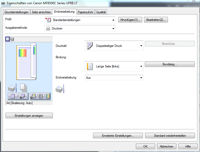Click the collate icon below Endverarbeitung
The height and width of the screenshot is (152, 200).
coord(60,89)
